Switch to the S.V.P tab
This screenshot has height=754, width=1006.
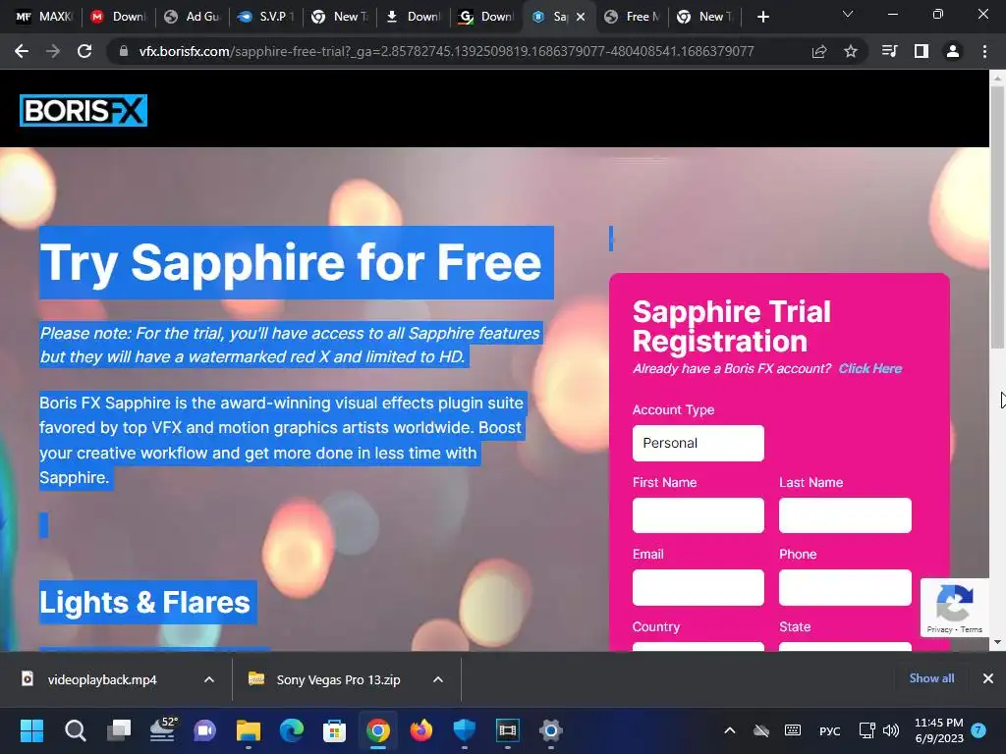[265, 17]
